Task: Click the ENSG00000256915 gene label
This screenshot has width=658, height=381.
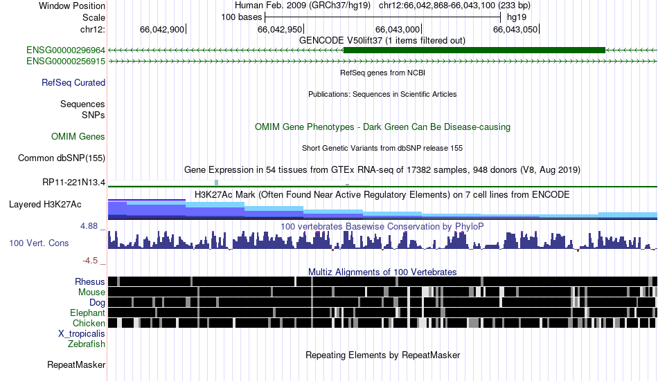Action: tap(66, 61)
